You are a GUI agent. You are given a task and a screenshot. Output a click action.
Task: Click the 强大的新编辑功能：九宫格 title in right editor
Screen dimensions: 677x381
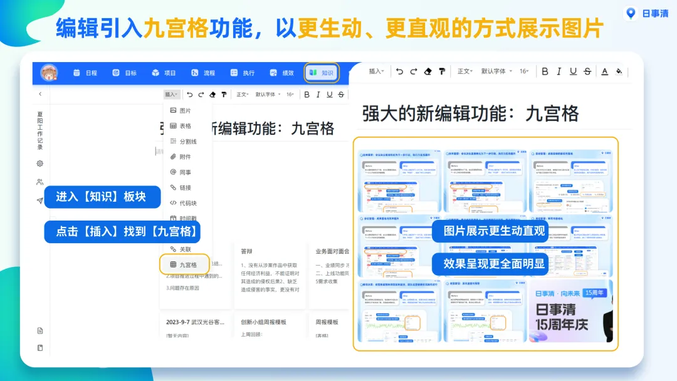[x=470, y=114]
